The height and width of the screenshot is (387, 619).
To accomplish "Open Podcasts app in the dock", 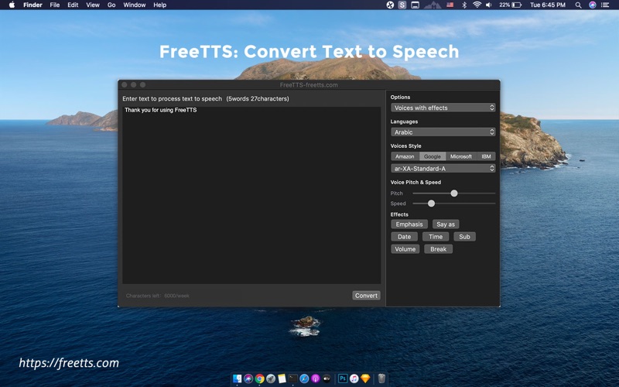I will pyautogui.click(x=316, y=378).
